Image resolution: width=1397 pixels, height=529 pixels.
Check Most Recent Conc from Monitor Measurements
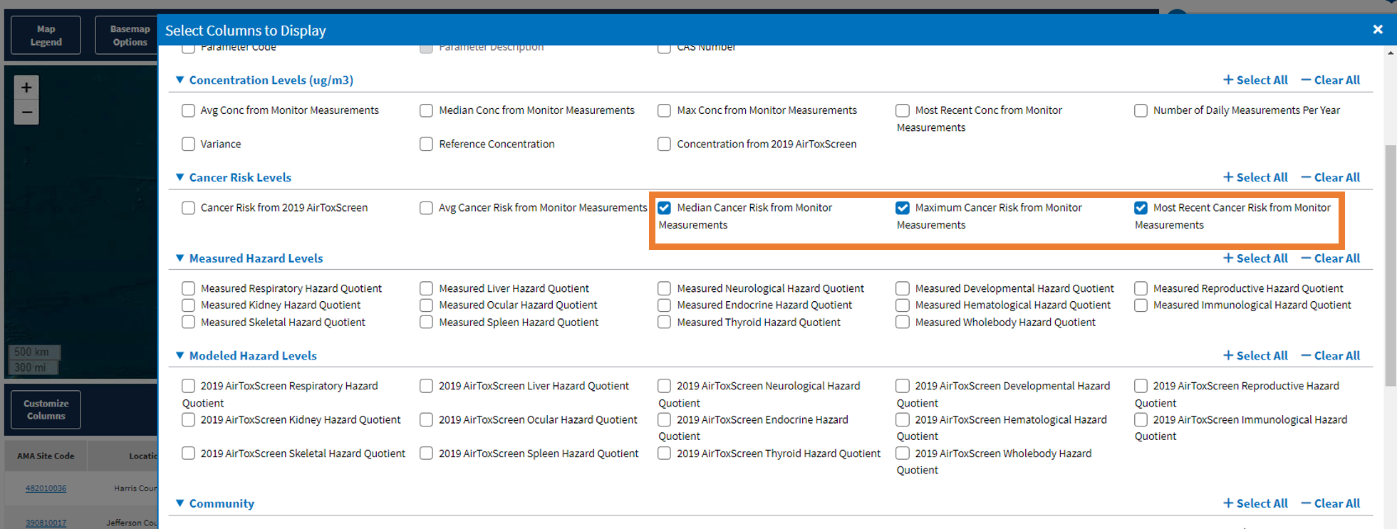coord(903,110)
